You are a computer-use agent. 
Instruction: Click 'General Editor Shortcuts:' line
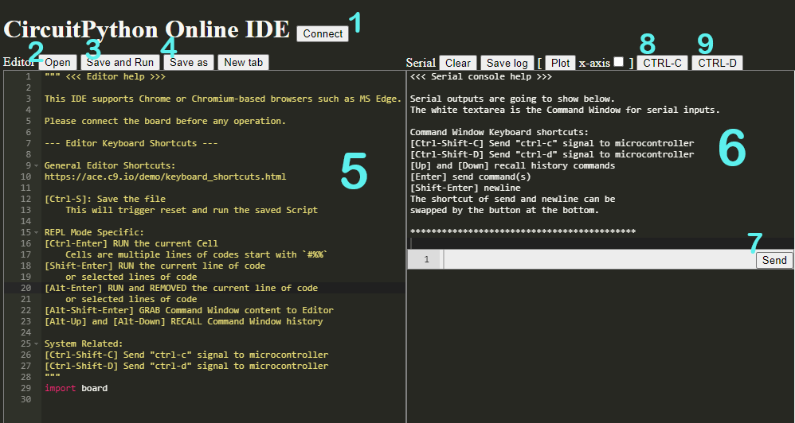click(x=110, y=165)
